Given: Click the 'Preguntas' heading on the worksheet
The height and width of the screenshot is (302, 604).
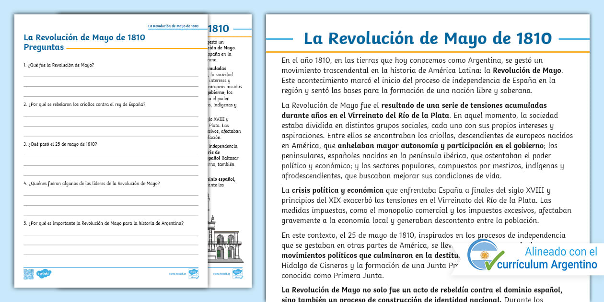Looking at the screenshot, I should (44, 47).
